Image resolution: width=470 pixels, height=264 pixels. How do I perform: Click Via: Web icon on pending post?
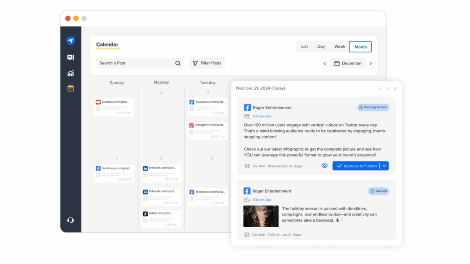point(247,166)
